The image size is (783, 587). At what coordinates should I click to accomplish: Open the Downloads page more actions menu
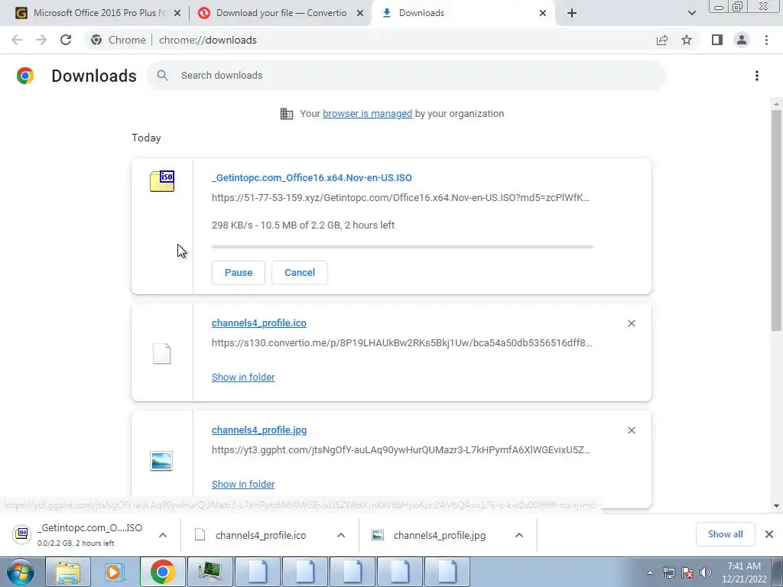tap(757, 76)
